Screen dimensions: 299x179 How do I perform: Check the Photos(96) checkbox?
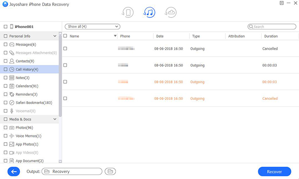click(6, 127)
